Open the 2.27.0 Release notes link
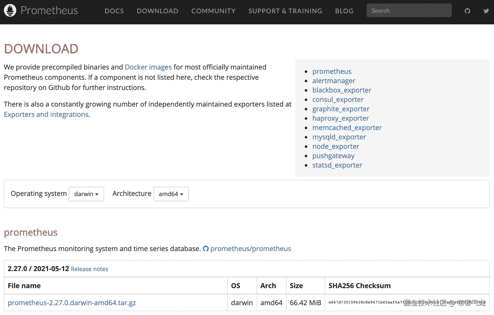The image size is (494, 315). click(89, 269)
